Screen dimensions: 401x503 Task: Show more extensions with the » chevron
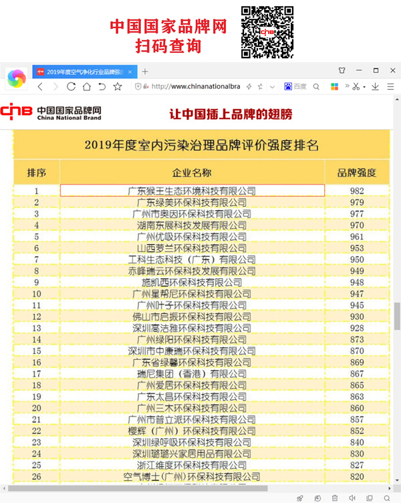tap(347, 86)
